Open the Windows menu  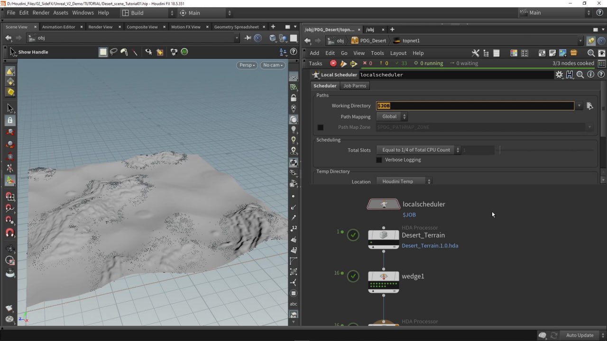click(x=83, y=13)
